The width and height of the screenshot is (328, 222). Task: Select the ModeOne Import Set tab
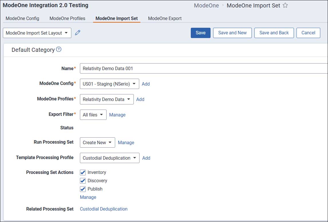[x=117, y=18]
